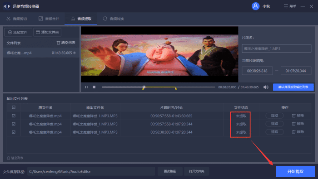Click the video preview frame

159,54
